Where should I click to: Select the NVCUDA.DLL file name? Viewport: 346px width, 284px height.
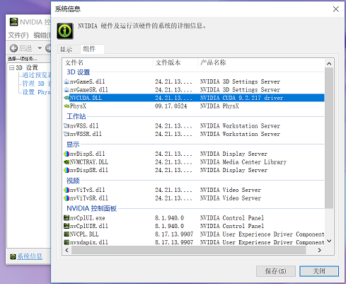[x=86, y=98]
